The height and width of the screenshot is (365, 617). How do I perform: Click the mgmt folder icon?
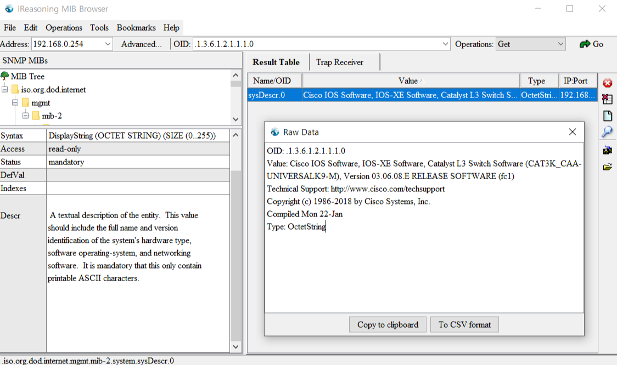tap(26, 102)
